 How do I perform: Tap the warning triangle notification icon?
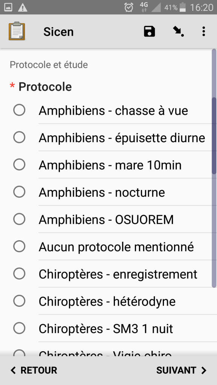pyautogui.click(x=23, y=8)
